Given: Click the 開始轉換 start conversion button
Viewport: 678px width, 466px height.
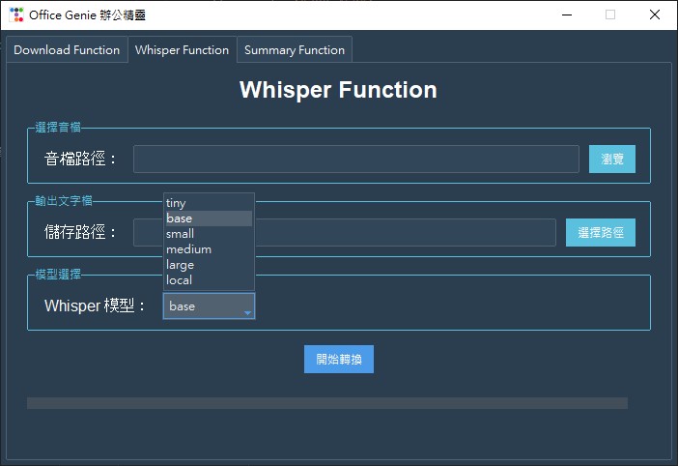Looking at the screenshot, I should [x=338, y=359].
